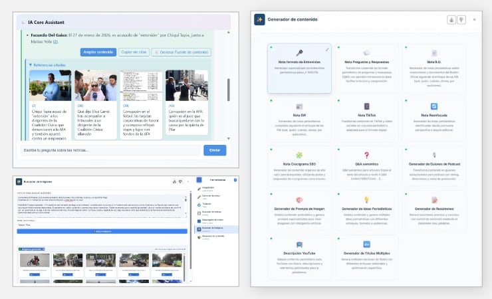Open the Chiqui Tapia photo reference thumbnail
Viewport: 492px width, 299px height.
click(x=51, y=85)
